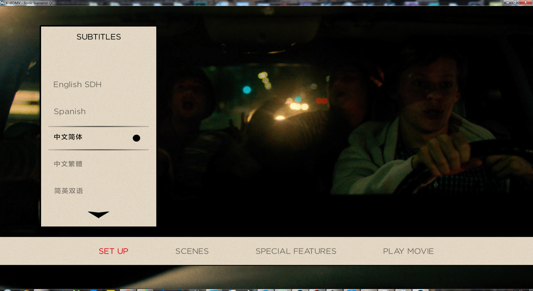Viewport: 533px width, 291px height.
Task: Click the black selection dot beside 中文简体
Action: click(136, 138)
